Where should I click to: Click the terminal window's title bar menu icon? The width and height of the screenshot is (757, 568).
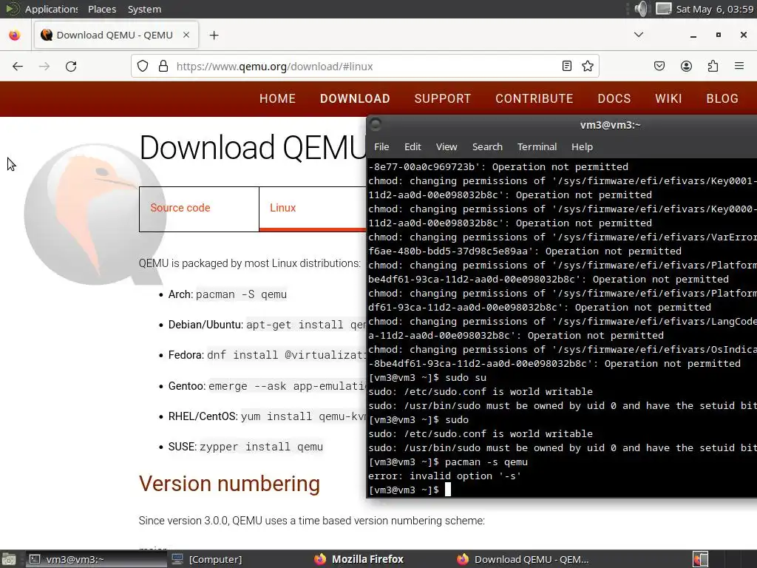[x=376, y=124]
